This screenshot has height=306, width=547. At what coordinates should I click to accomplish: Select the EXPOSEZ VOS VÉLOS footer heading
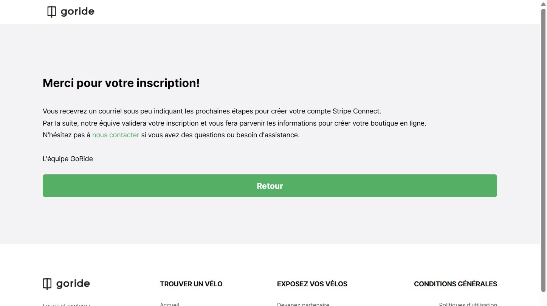coord(312,284)
